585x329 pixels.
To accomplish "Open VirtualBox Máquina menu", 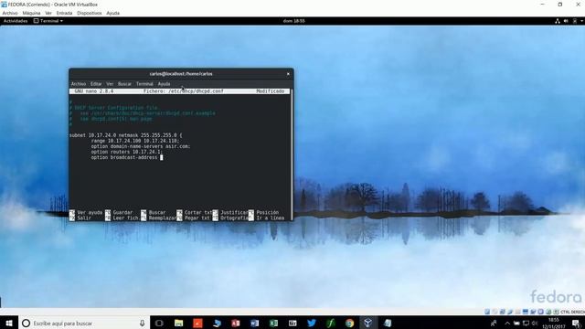I will point(31,13).
